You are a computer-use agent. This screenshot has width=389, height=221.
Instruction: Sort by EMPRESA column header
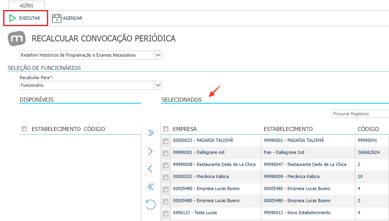click(185, 129)
